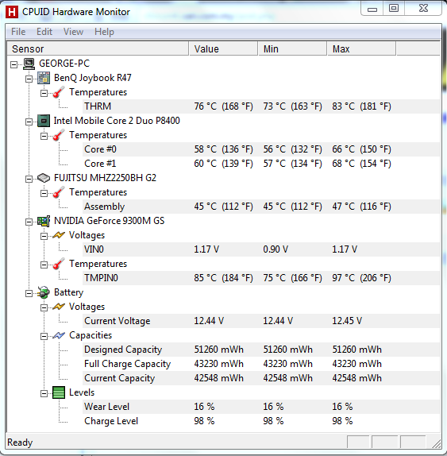Collapse the Capacities node

(x=44, y=336)
